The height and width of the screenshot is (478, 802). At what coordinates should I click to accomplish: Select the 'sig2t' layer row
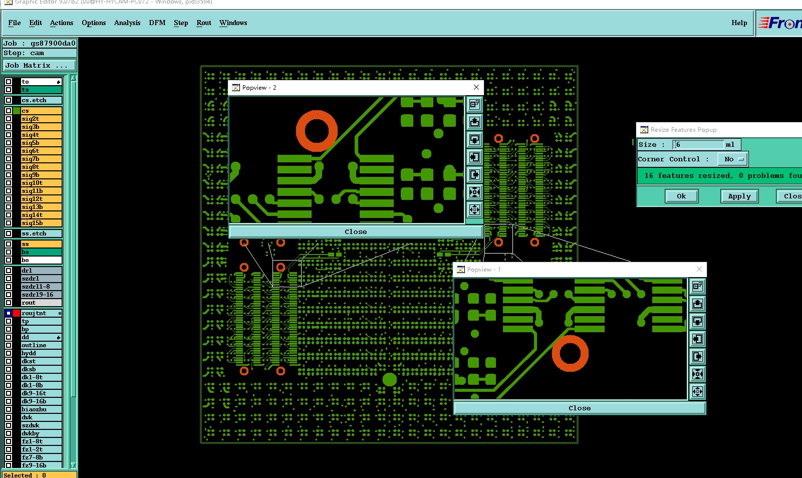tap(41, 119)
